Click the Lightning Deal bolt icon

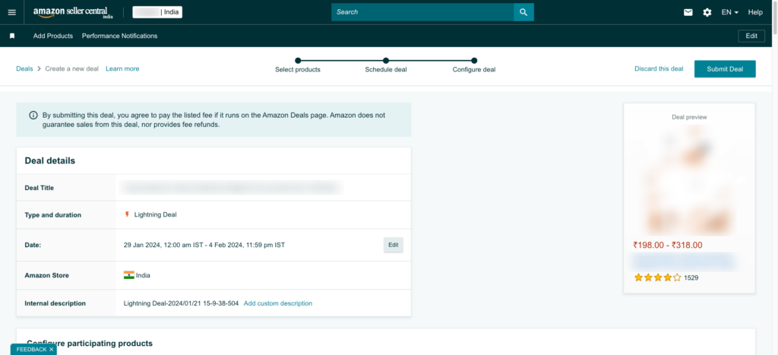(127, 214)
